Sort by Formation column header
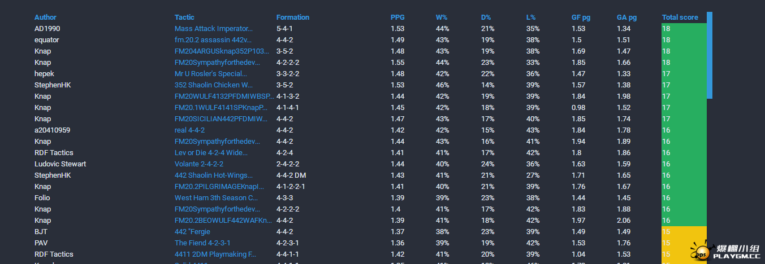This screenshot has height=264, width=765. coord(293,17)
